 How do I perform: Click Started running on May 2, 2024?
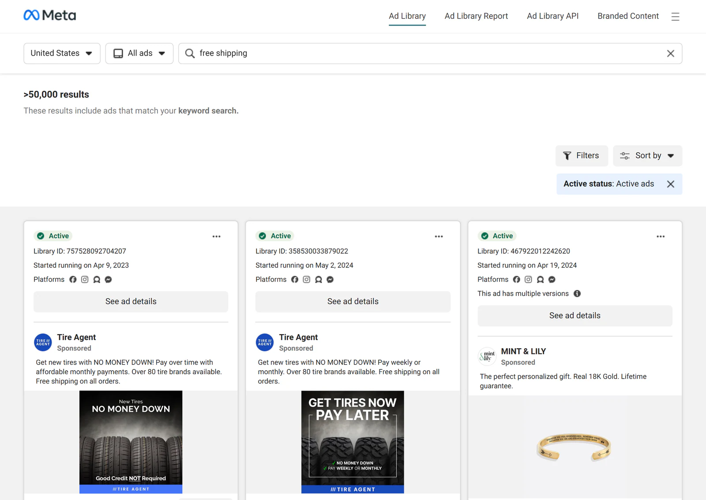pyautogui.click(x=304, y=265)
